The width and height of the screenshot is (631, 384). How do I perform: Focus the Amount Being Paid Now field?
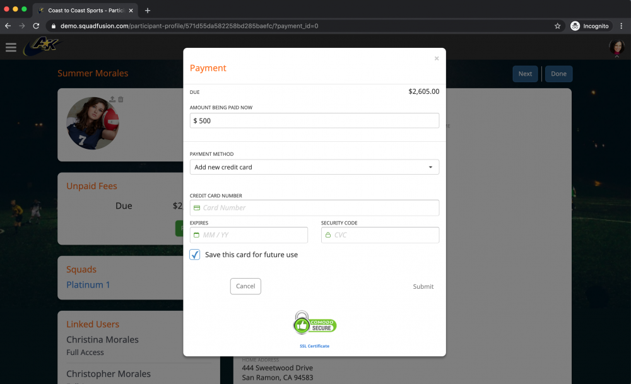point(314,120)
